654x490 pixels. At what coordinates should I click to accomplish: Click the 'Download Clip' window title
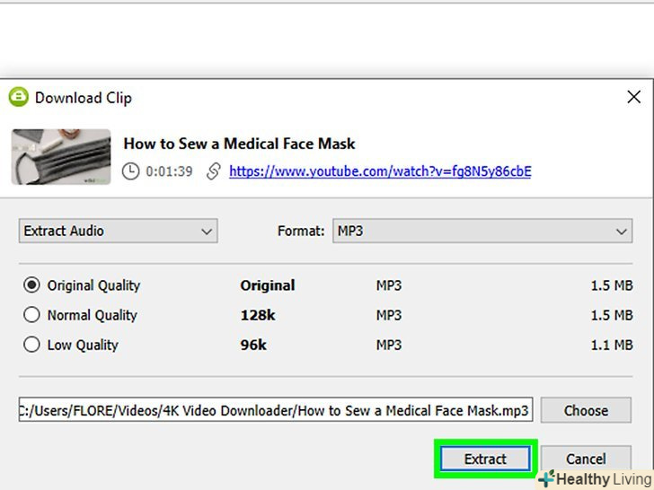click(x=84, y=98)
